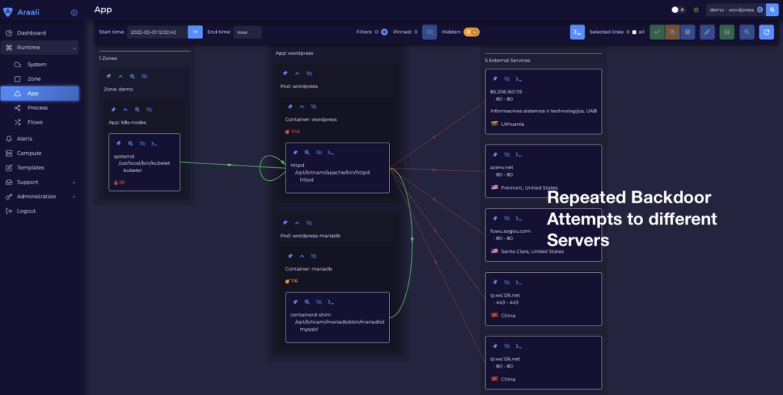The height and width of the screenshot is (395, 783).
Task: Open terminal icon on httpd process card
Action: [331, 153]
